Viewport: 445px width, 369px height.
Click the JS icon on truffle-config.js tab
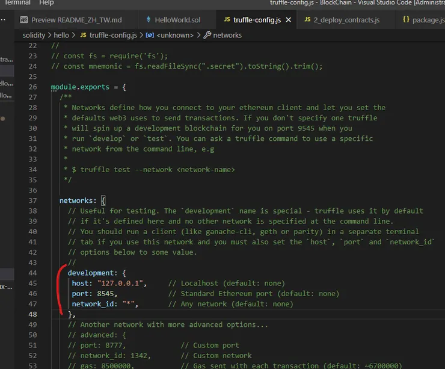226,20
